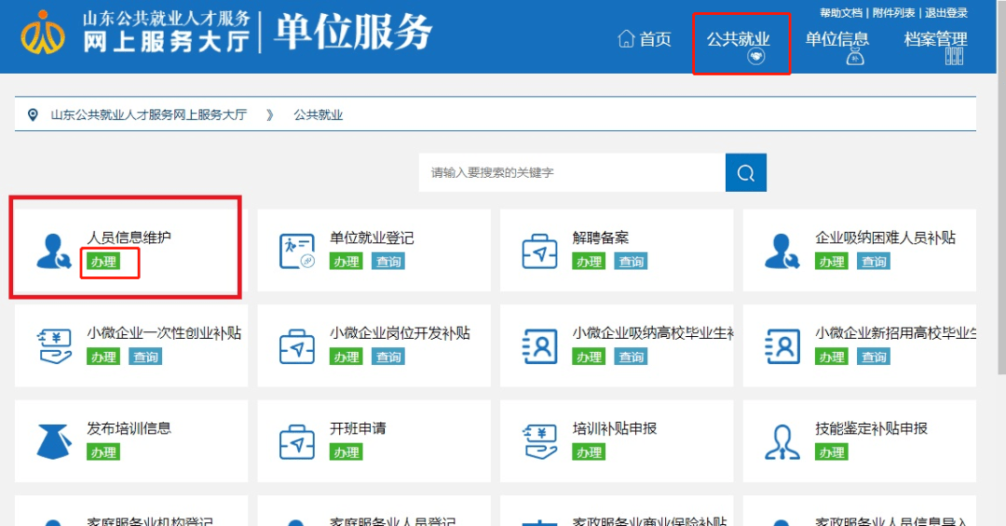The height and width of the screenshot is (526, 1006).
Task: Click the 小微企业一次性创业补贴 money icon
Action: click(55, 346)
